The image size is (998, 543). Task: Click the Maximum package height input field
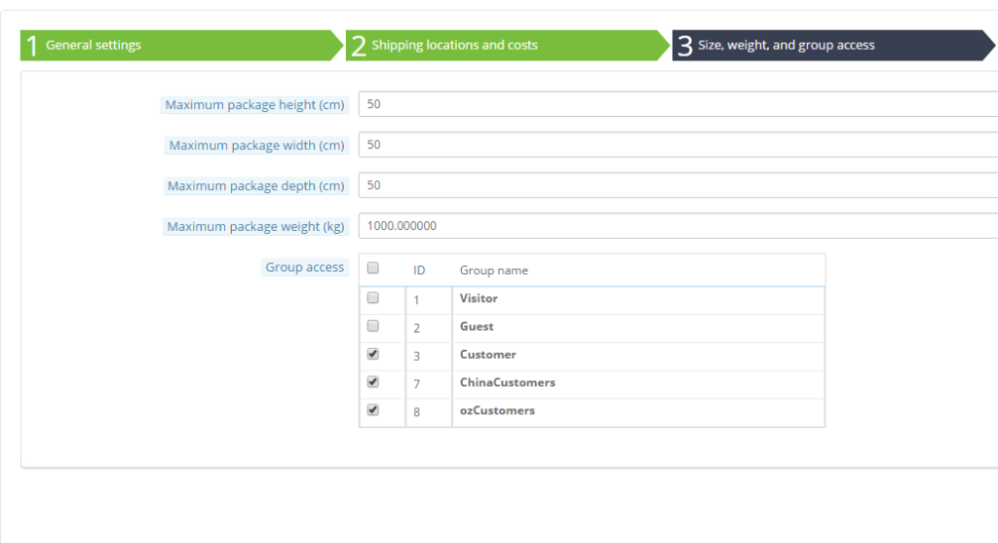click(677, 104)
